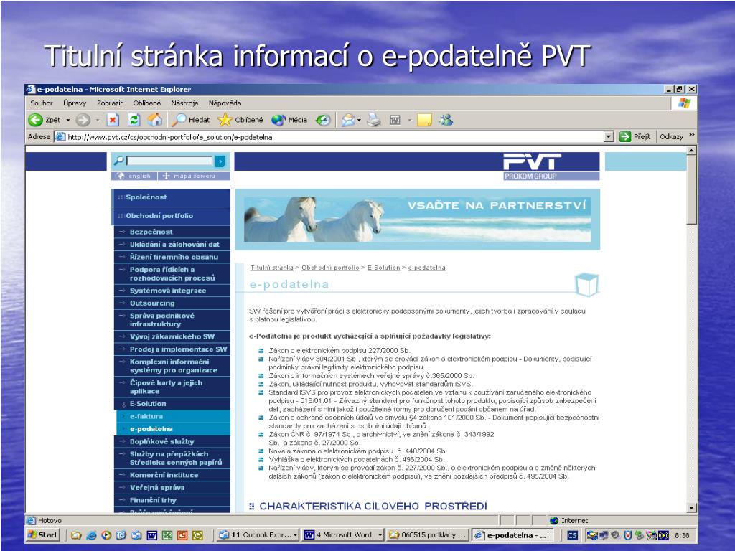Open Média panel button

coord(289,120)
